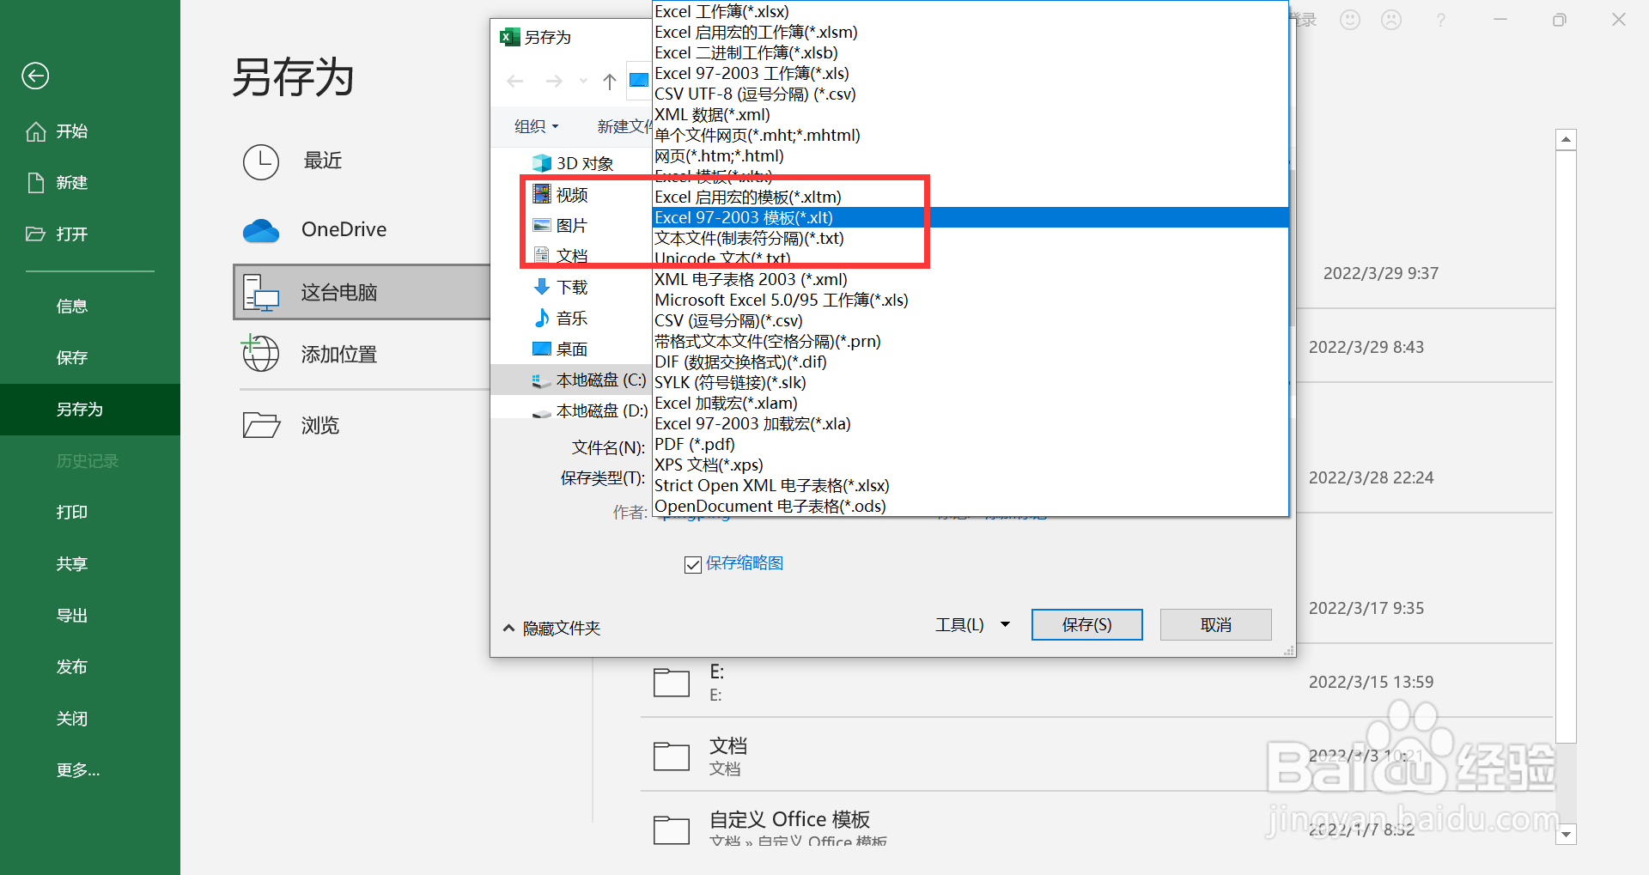Click the dialog back navigation arrow
The image size is (1649, 875).
coord(515,82)
